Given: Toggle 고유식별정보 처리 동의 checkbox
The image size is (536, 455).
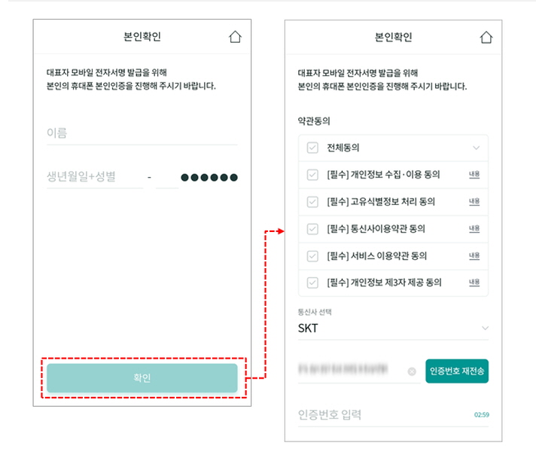Looking at the screenshot, I should [312, 202].
